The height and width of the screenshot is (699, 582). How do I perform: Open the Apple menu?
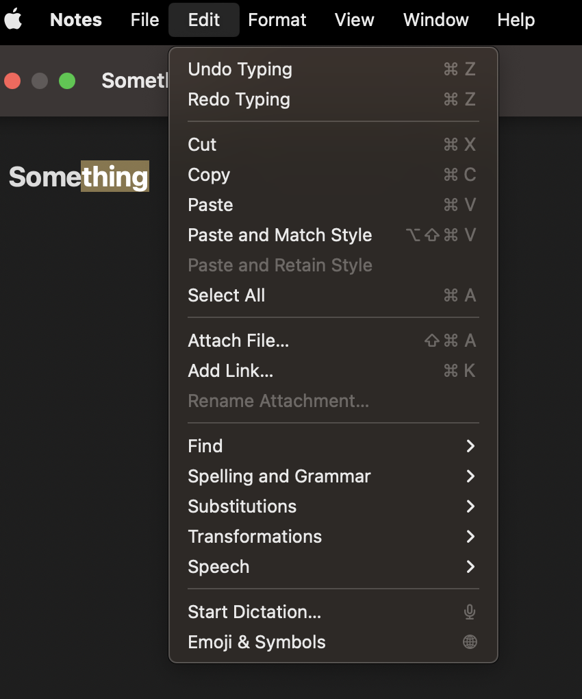(13, 20)
